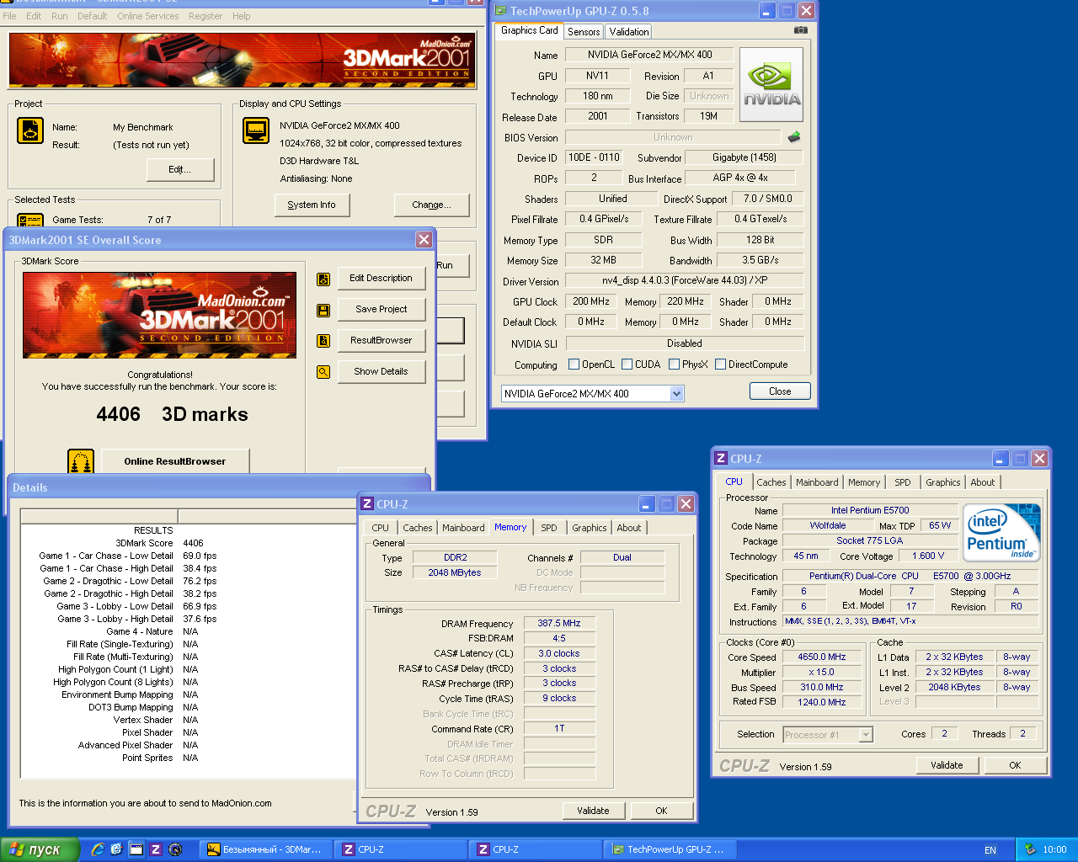Open the Online Services menu in 3DMark
This screenshot has height=862, width=1078.
coord(148,16)
